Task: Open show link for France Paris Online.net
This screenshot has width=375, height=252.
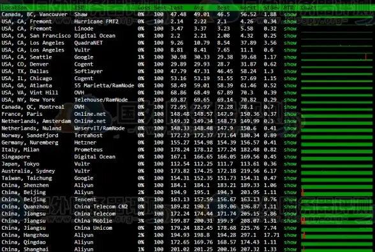Action: [290, 115]
